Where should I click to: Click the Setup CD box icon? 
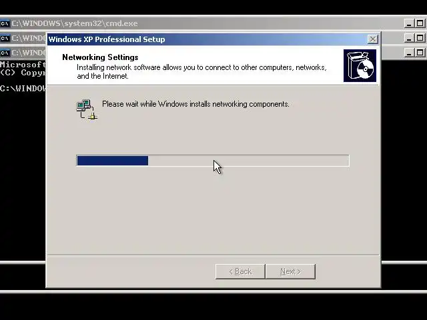point(360,65)
